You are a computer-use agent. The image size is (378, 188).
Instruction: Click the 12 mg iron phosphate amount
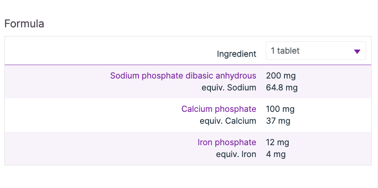point(277,142)
